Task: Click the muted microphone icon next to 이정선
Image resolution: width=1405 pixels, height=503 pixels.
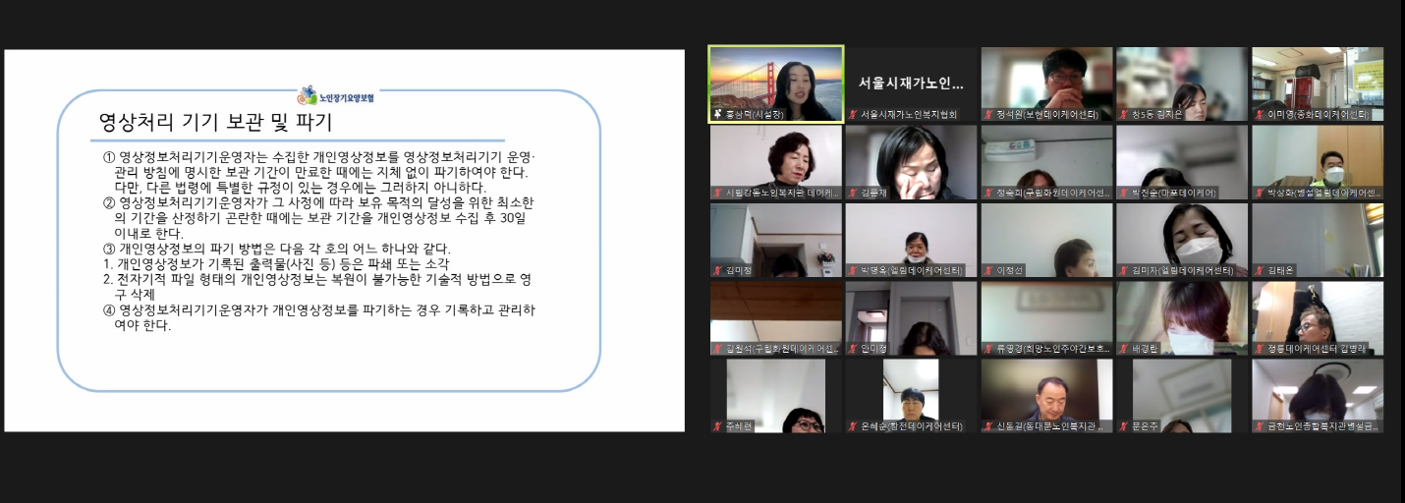Action: 988,270
